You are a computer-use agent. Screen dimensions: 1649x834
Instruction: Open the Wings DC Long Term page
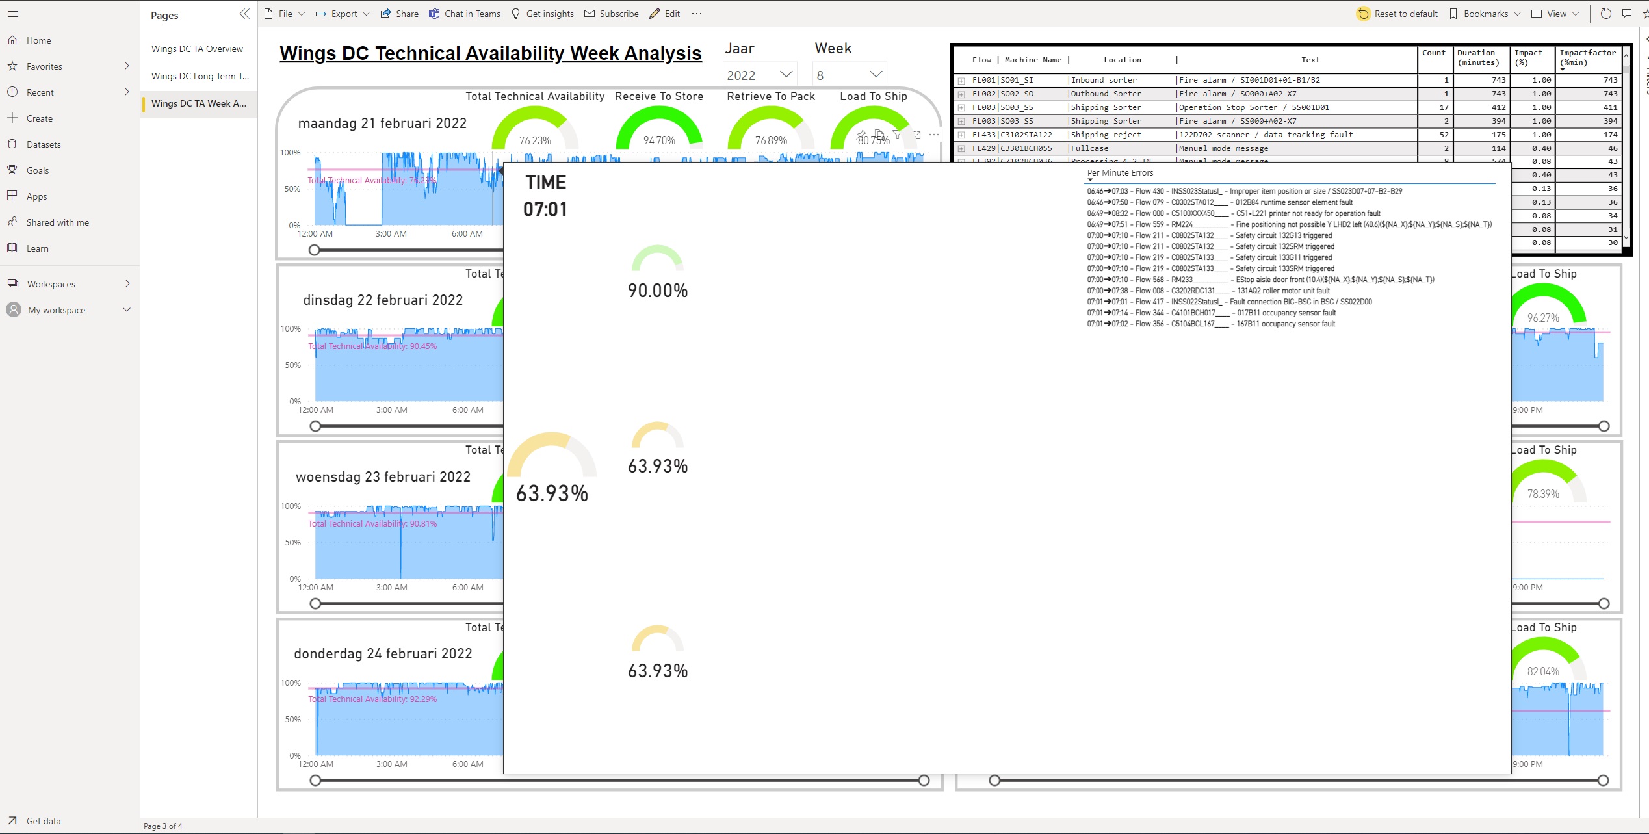point(199,76)
